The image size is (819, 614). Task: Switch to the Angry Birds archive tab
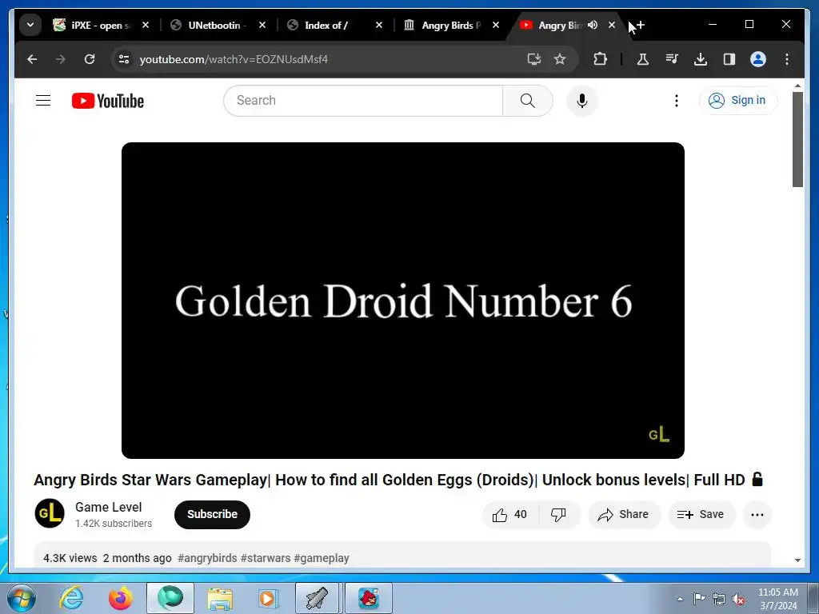tap(451, 25)
